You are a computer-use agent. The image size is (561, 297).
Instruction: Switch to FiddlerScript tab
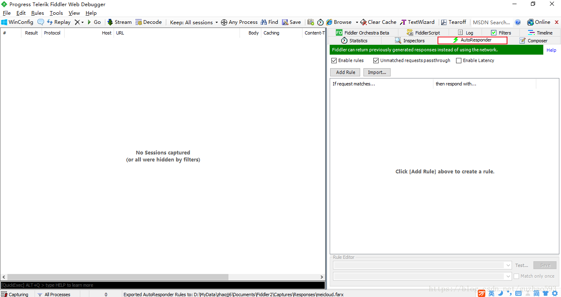pos(423,32)
